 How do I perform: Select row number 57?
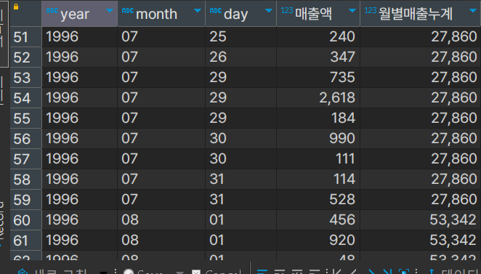(25, 159)
